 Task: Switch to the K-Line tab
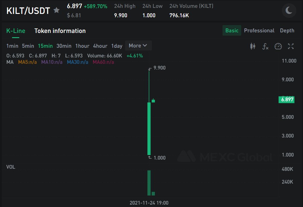click(16, 31)
